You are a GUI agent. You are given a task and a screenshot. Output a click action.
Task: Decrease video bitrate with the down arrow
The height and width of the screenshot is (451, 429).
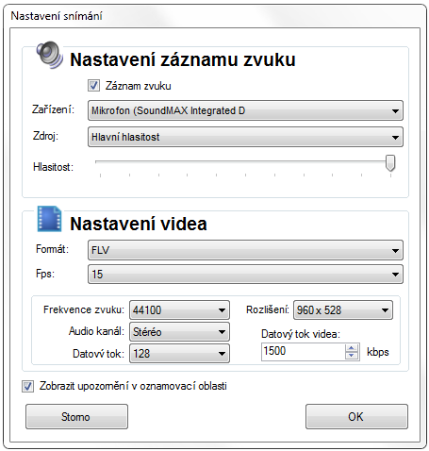click(x=352, y=356)
